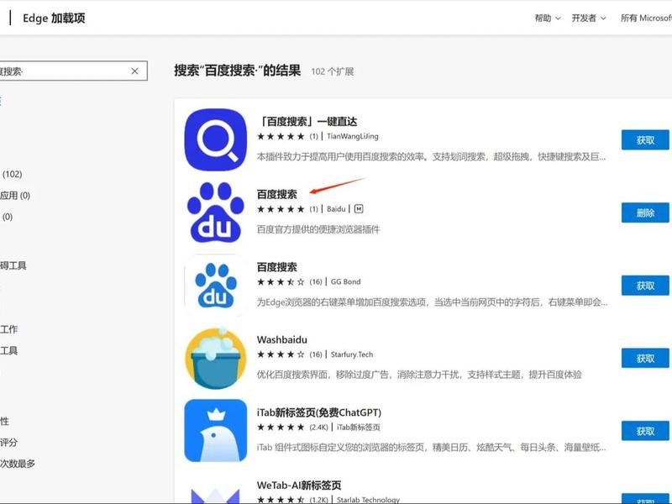Get the 「百度搜索」一键直达 extension
This screenshot has height=504, width=672.
pyautogui.click(x=645, y=139)
